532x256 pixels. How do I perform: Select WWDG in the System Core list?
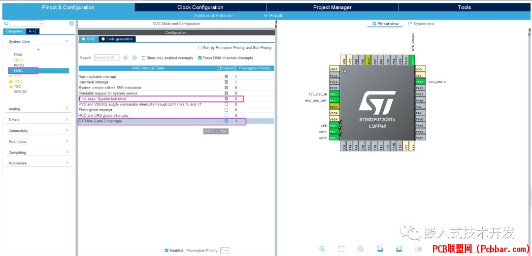tap(20, 92)
